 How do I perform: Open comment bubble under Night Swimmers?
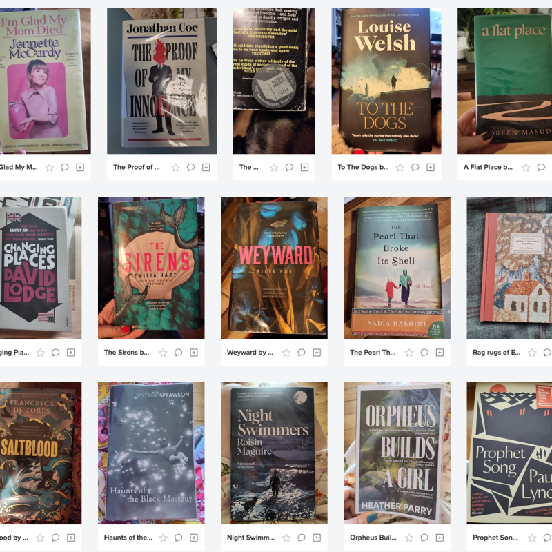pyautogui.click(x=302, y=538)
